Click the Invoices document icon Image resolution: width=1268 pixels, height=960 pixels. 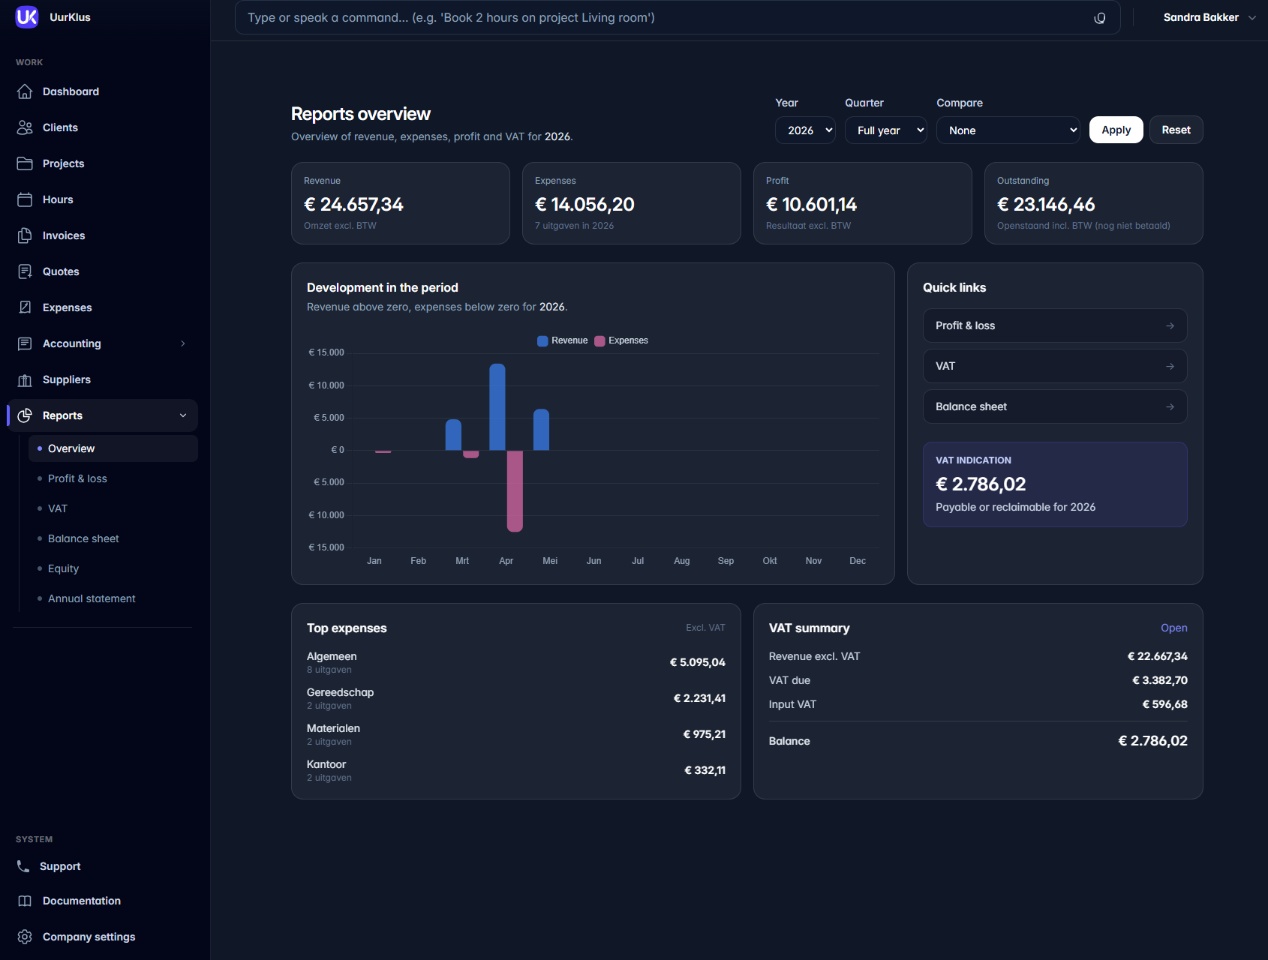coord(25,235)
